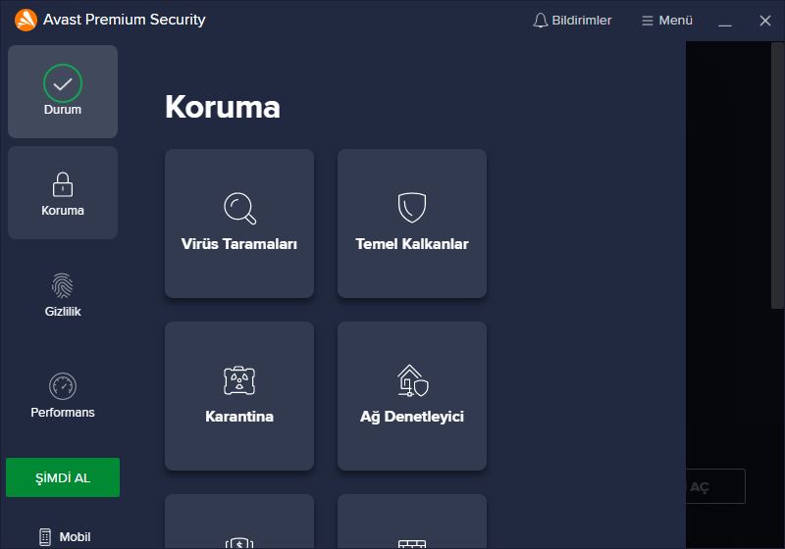Image resolution: width=785 pixels, height=549 pixels.
Task: Close the Avast window
Action: click(765, 21)
